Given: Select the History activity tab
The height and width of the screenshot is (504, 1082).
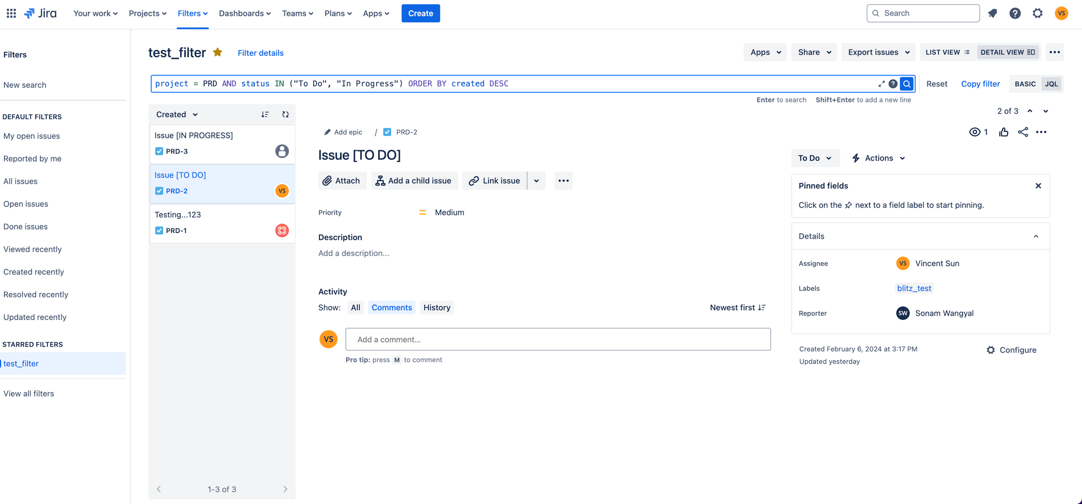Looking at the screenshot, I should (x=437, y=307).
